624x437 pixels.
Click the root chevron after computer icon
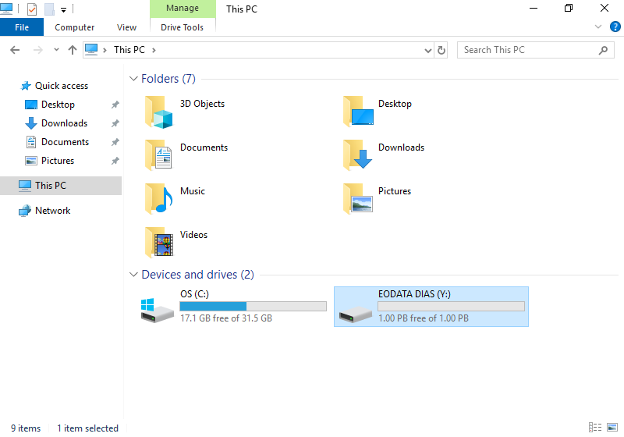pyautogui.click(x=105, y=50)
